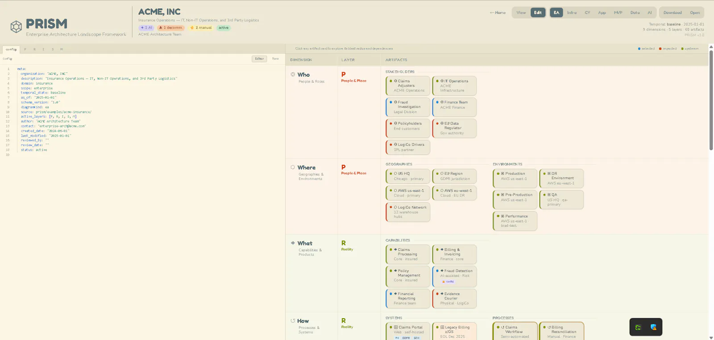Image resolution: width=714 pixels, height=340 pixels.
Task: Open the config editor tab
Action: (11, 49)
